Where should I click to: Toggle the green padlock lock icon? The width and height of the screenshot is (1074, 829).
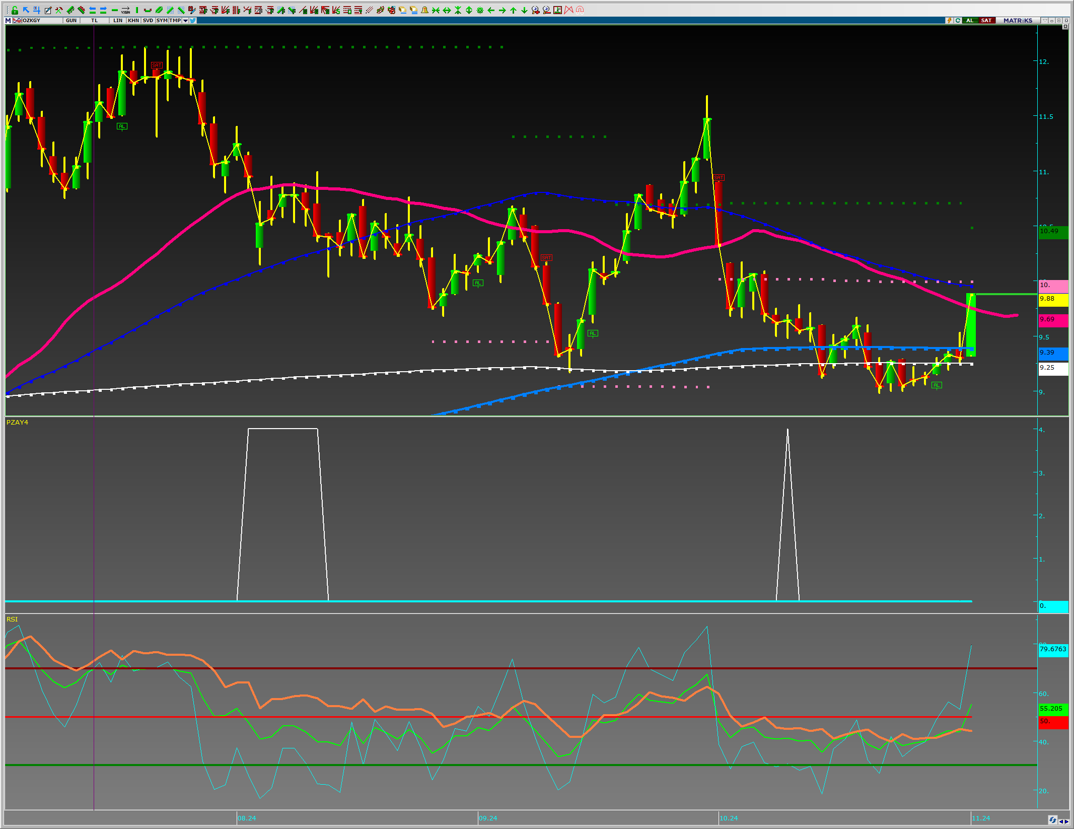(x=15, y=10)
